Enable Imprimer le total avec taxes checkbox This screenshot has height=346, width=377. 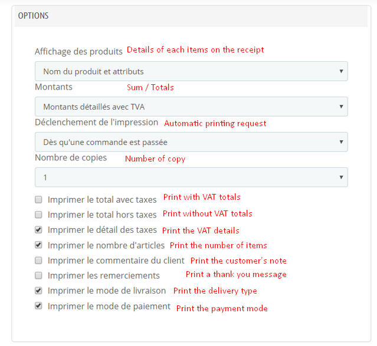click(x=38, y=199)
